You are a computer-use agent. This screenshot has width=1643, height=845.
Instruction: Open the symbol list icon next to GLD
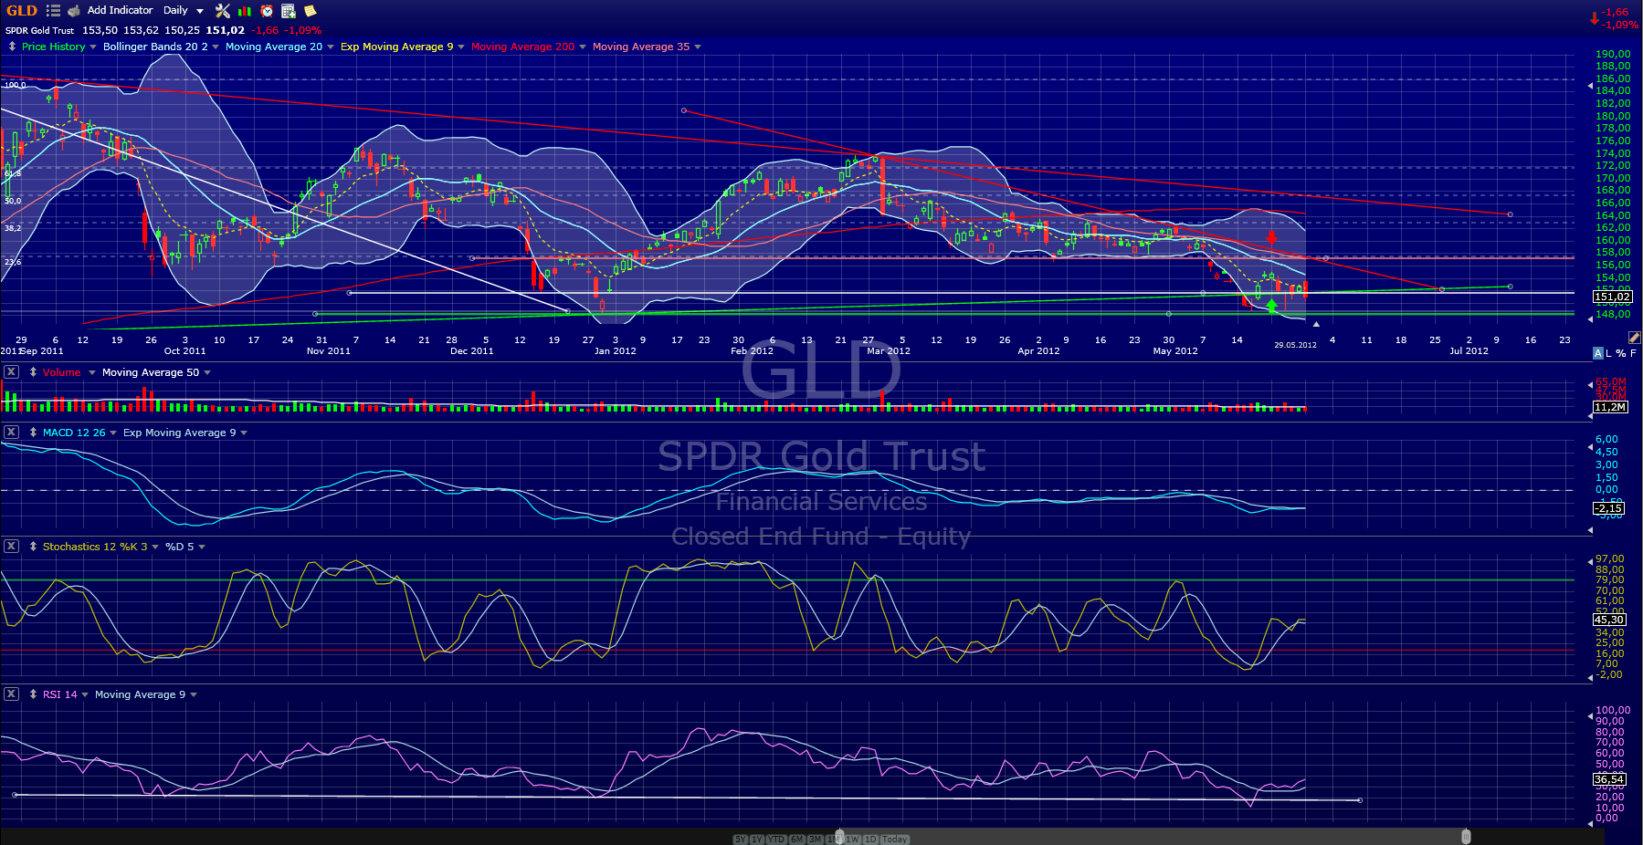pos(53,11)
